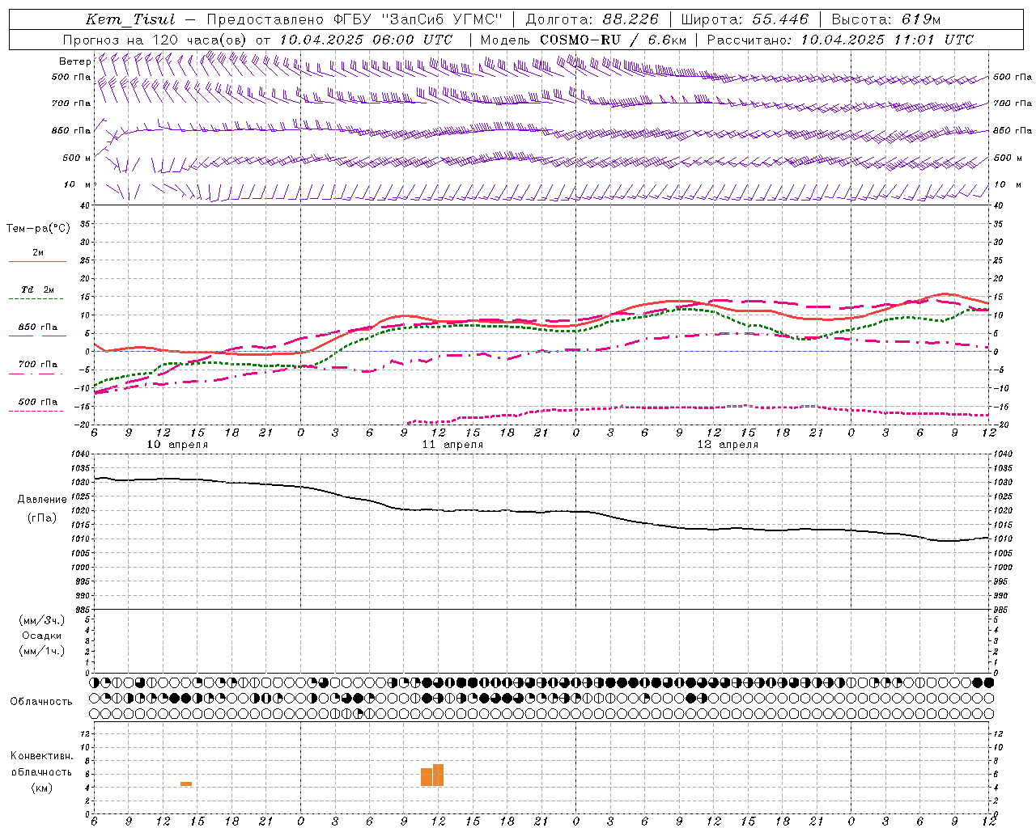Select the text Предоставлено ФГБУ "ЗапСиб УГМС"
The image size is (1036, 828).
(355, 19)
